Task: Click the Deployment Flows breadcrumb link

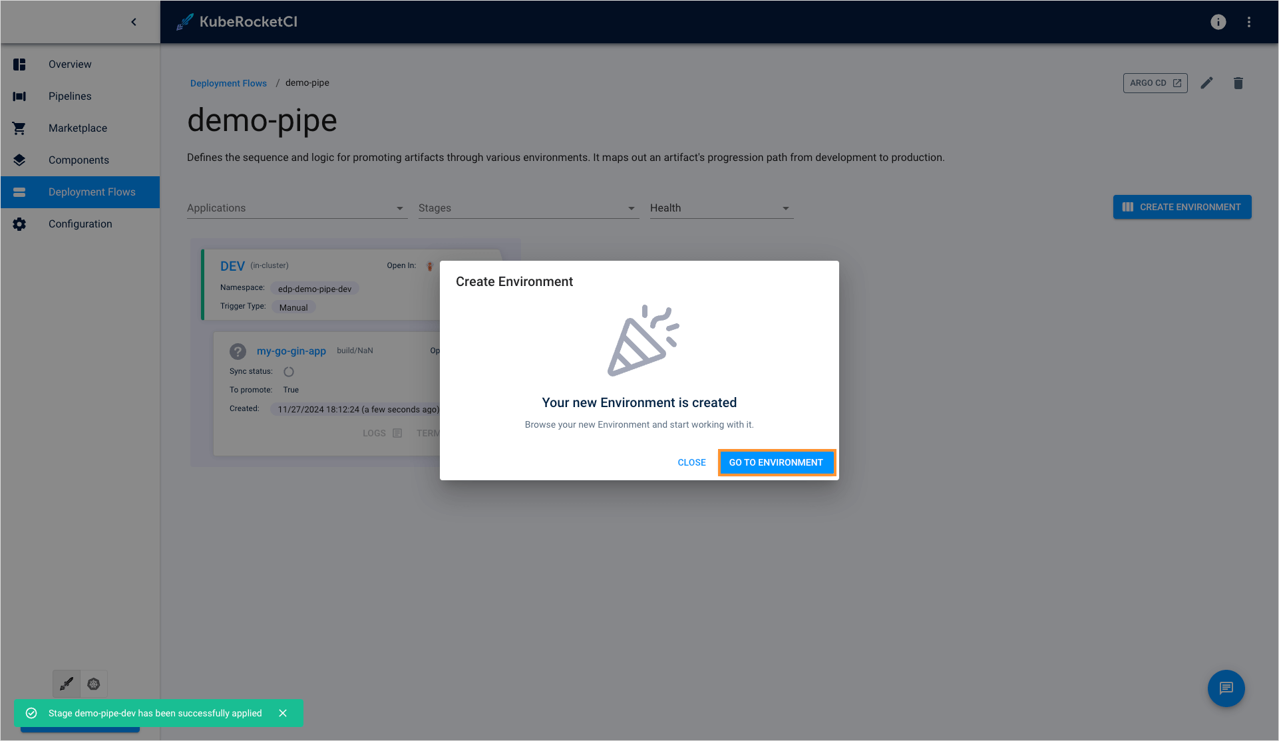Action: (x=228, y=83)
